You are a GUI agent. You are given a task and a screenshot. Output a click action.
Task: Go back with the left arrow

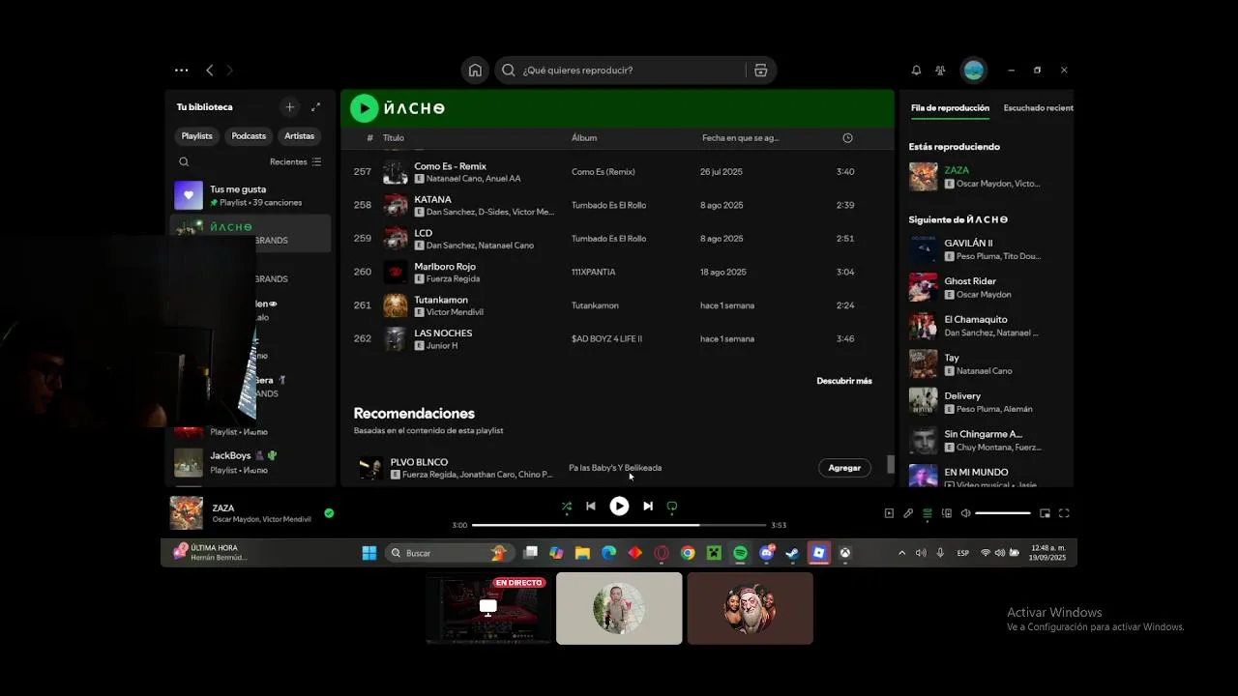tap(210, 71)
